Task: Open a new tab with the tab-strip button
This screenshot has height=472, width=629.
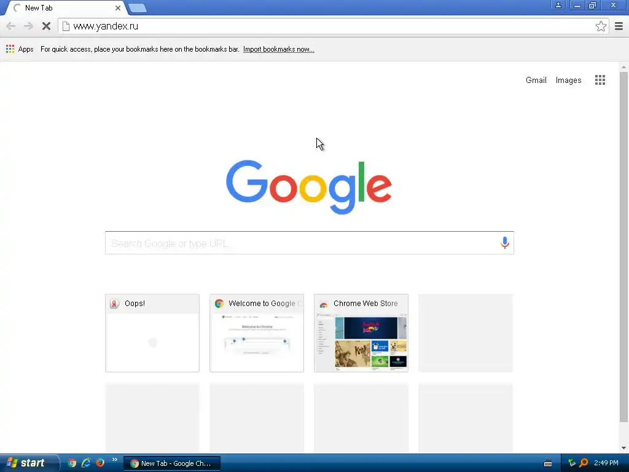Action: click(138, 8)
